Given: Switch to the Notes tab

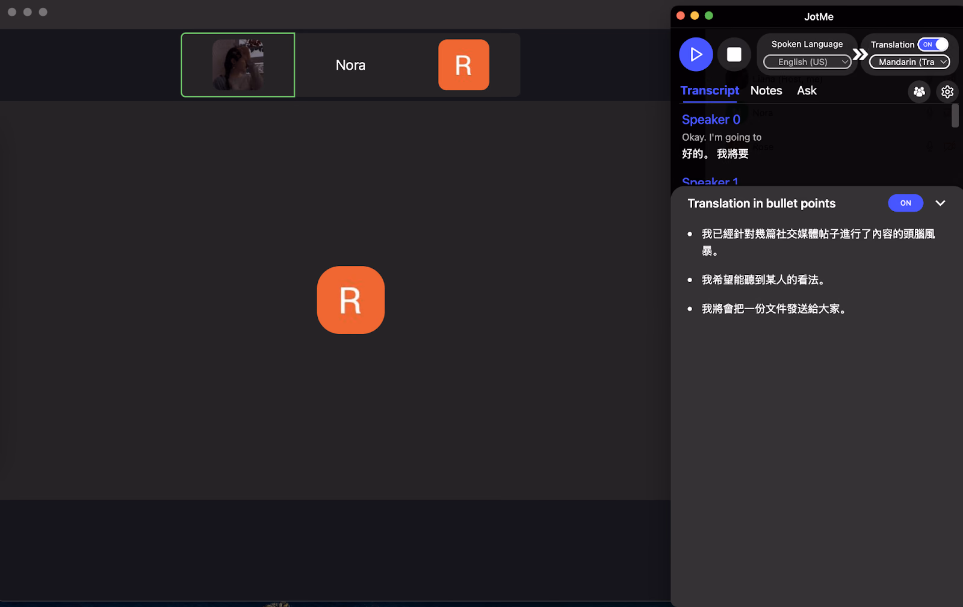Looking at the screenshot, I should click(766, 91).
